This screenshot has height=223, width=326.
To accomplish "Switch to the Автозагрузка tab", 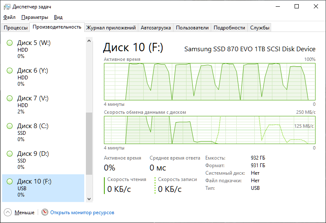I will pos(155,28).
